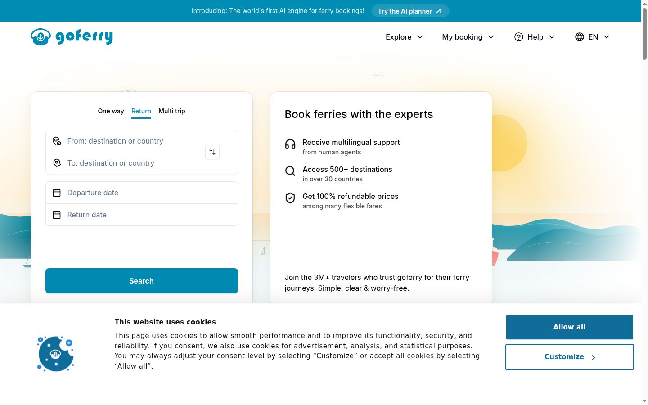This screenshot has width=648, height=405.
Task: Switch to the Multi trip tab
Action: [x=172, y=111]
